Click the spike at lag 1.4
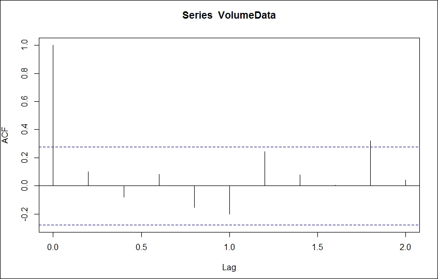438x279 pixels. tap(300, 180)
